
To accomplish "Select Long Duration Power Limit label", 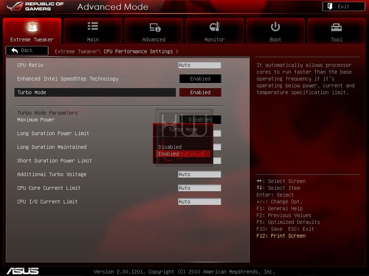I will [x=53, y=133].
